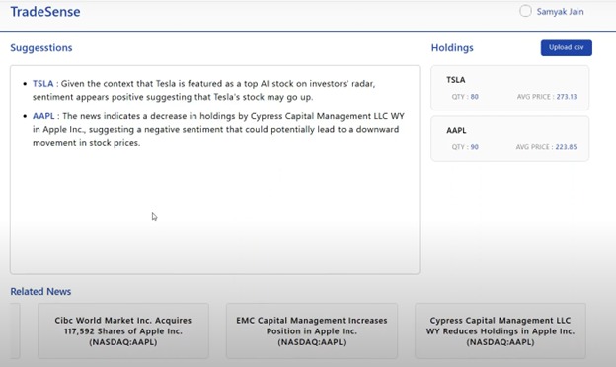
Task: Click the Cypress Capital Apple suggestion text
Action: (218, 129)
